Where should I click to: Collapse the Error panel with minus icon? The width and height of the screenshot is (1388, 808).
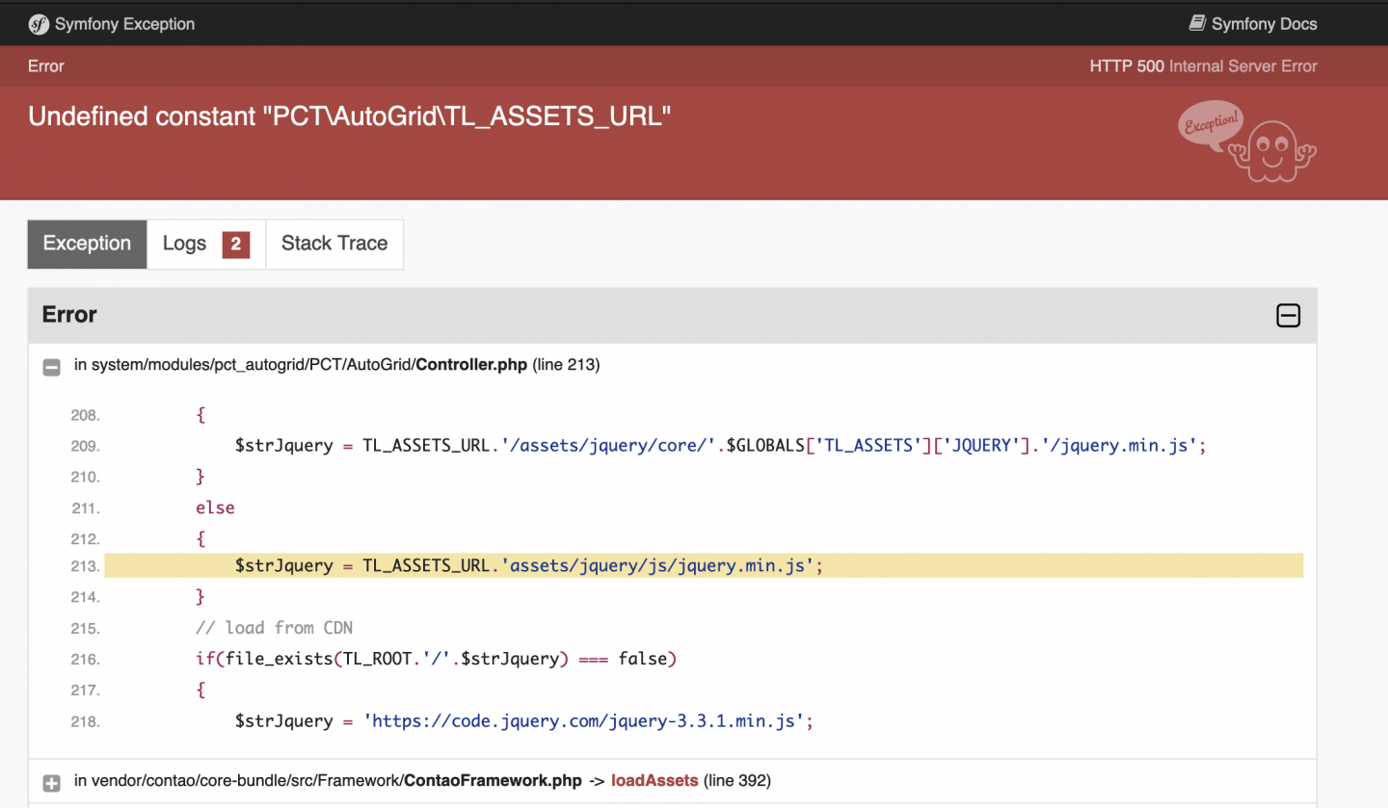pos(1288,315)
